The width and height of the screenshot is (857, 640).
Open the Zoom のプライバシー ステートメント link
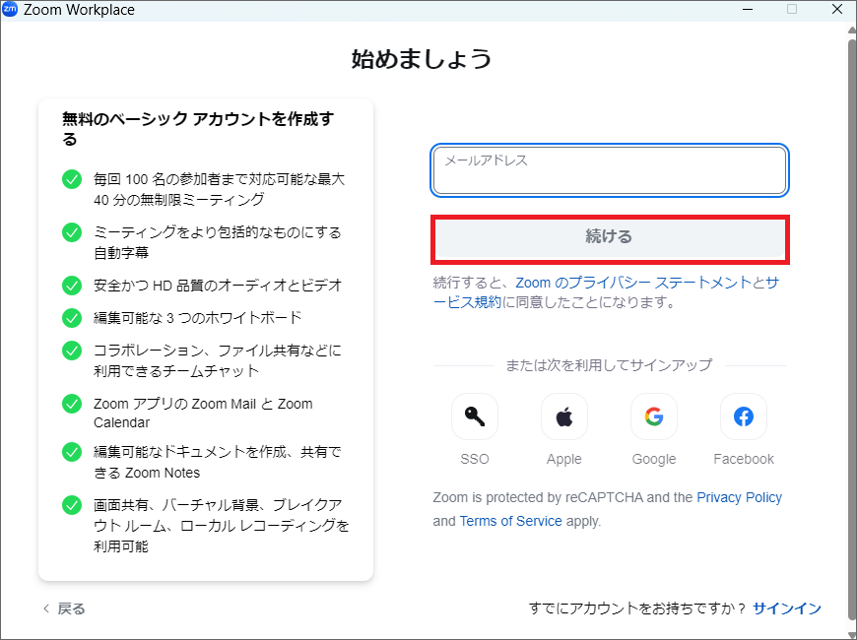click(x=633, y=283)
